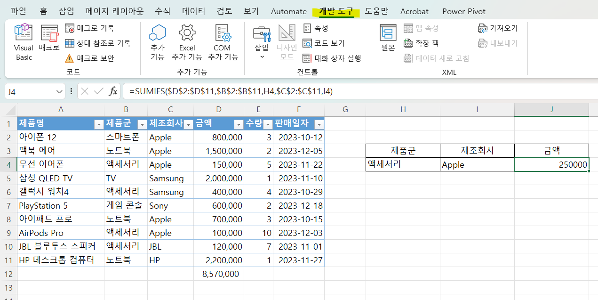
Task: Open Excel 추가 기능 dialog
Action: pos(187,42)
